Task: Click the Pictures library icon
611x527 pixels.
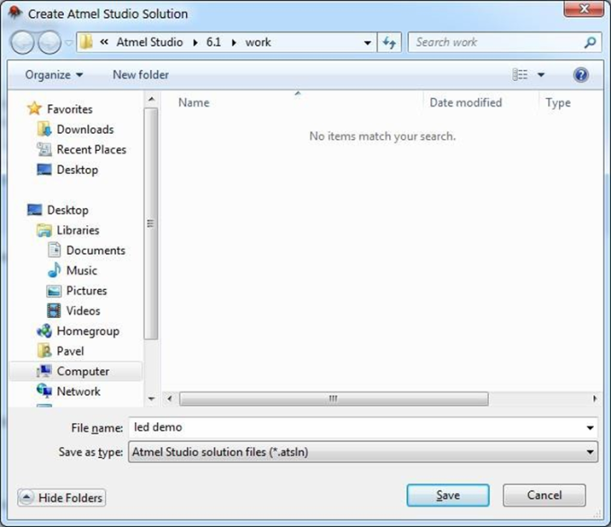Action: (54, 290)
